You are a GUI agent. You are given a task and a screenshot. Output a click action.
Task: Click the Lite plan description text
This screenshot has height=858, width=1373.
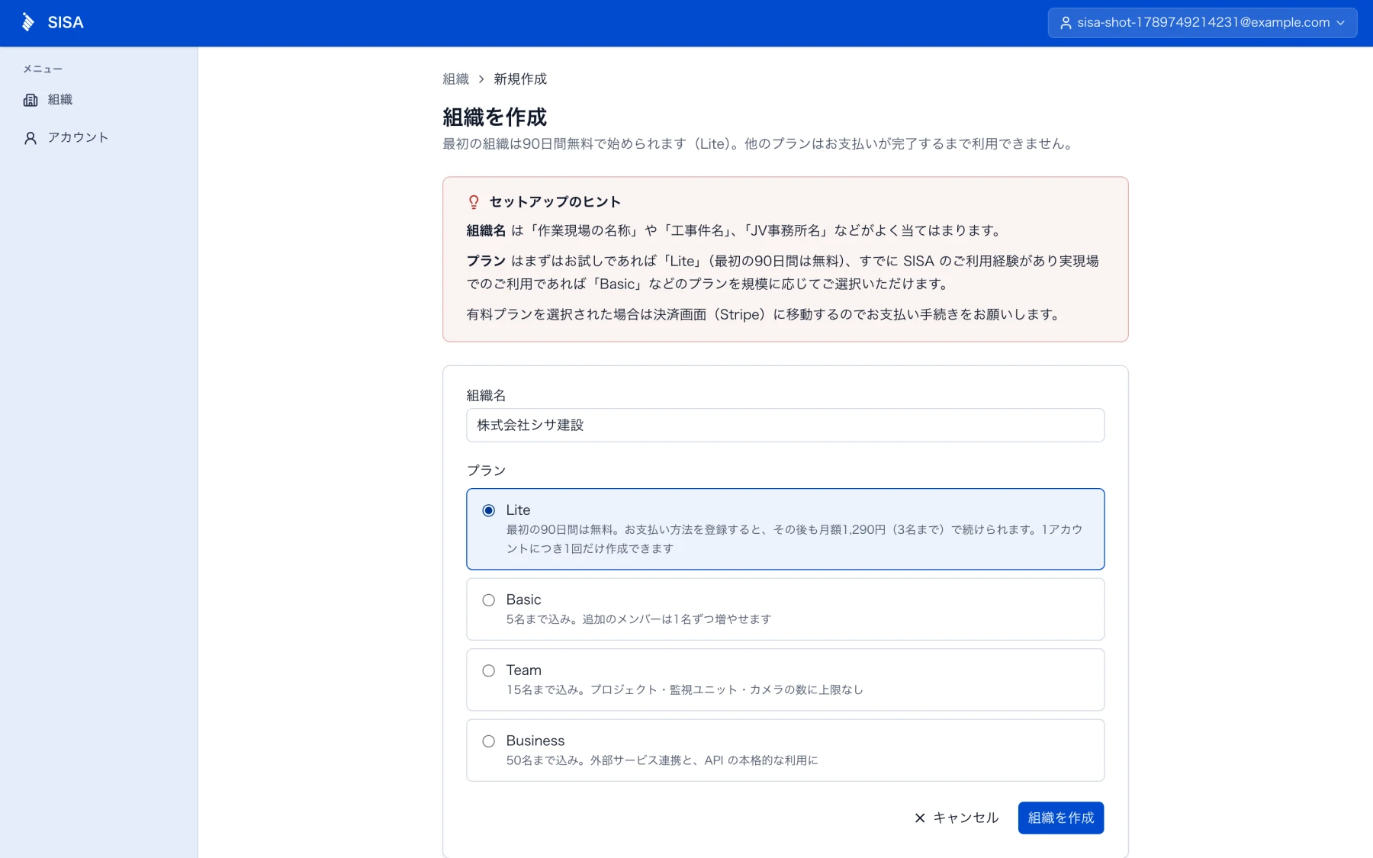point(795,539)
